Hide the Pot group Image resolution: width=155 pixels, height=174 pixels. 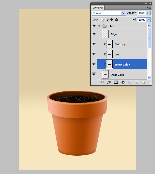click(94, 26)
